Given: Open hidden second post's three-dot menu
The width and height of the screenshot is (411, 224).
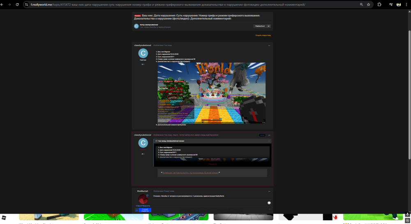Looking at the screenshot, I should pos(269,135).
